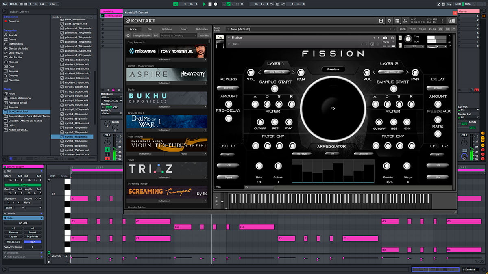
Task: Click the Manage Libraries button
Action: [x=142, y=35]
